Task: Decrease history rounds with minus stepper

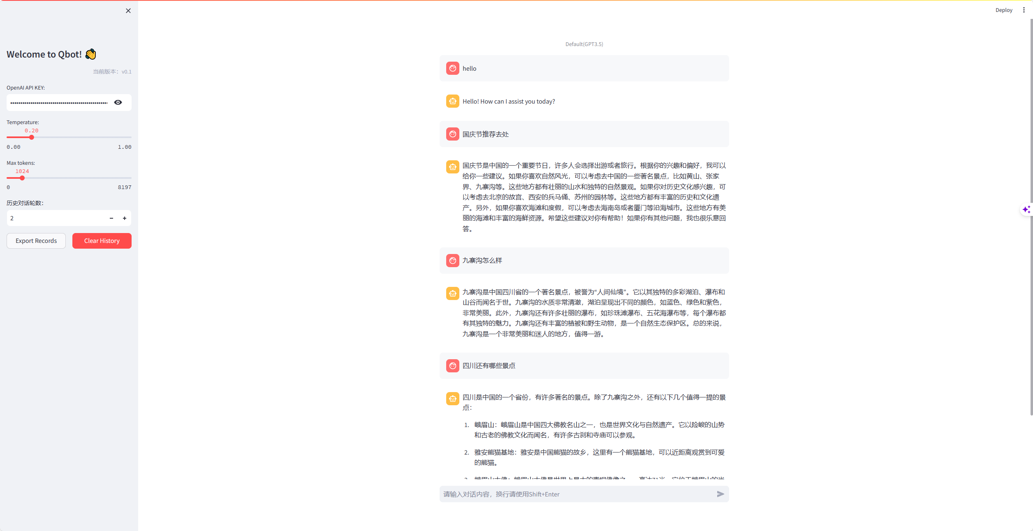Action: [111, 218]
